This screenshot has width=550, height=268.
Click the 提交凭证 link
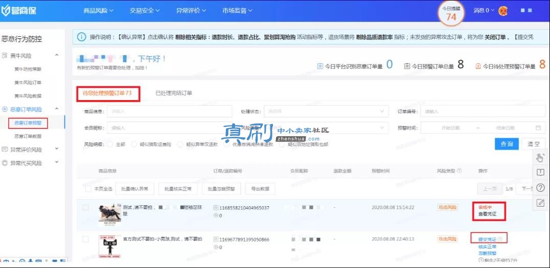[x=487, y=239]
